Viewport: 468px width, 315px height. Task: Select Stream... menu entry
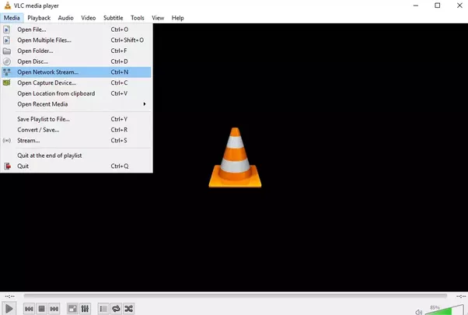(76, 140)
